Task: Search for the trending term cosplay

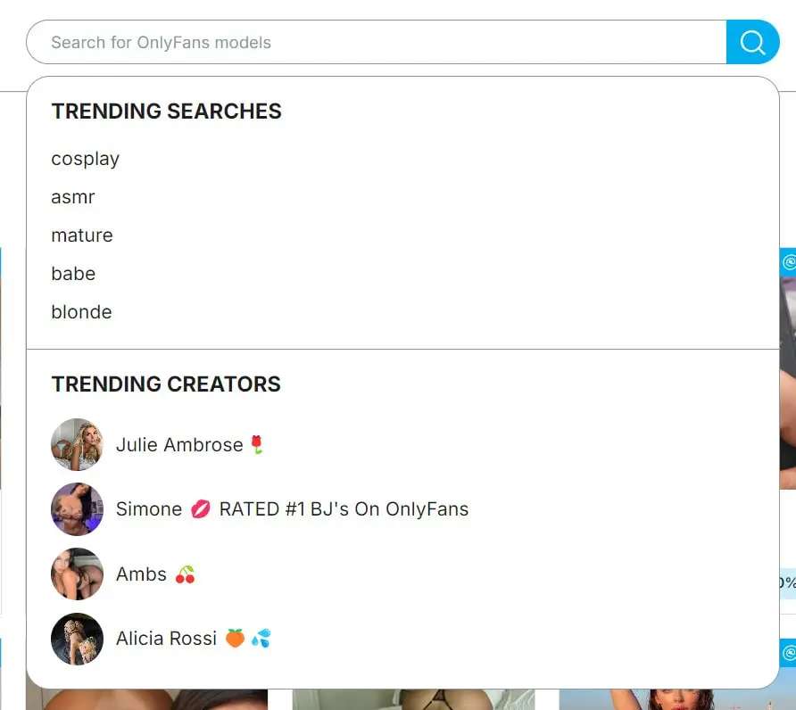Action: pyautogui.click(x=85, y=159)
